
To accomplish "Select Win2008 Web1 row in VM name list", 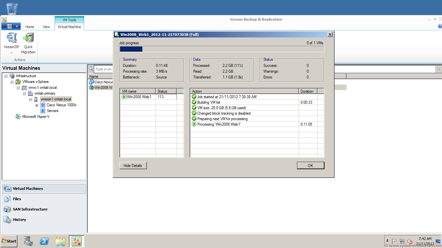I will pyautogui.click(x=148, y=97).
